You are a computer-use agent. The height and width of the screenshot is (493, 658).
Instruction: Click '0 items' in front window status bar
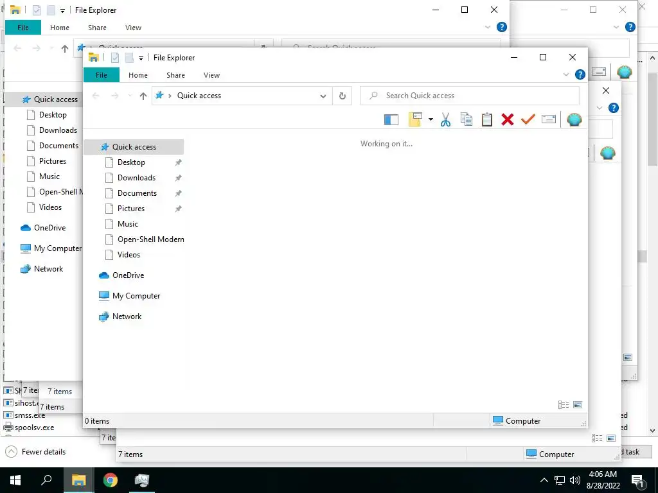pos(97,421)
